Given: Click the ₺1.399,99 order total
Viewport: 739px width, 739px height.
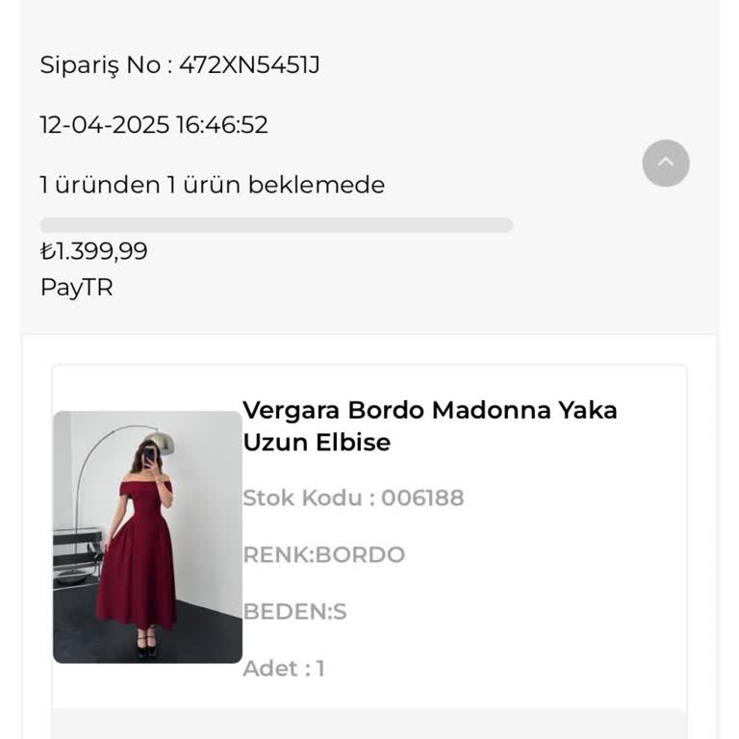Looking at the screenshot, I should [x=93, y=251].
